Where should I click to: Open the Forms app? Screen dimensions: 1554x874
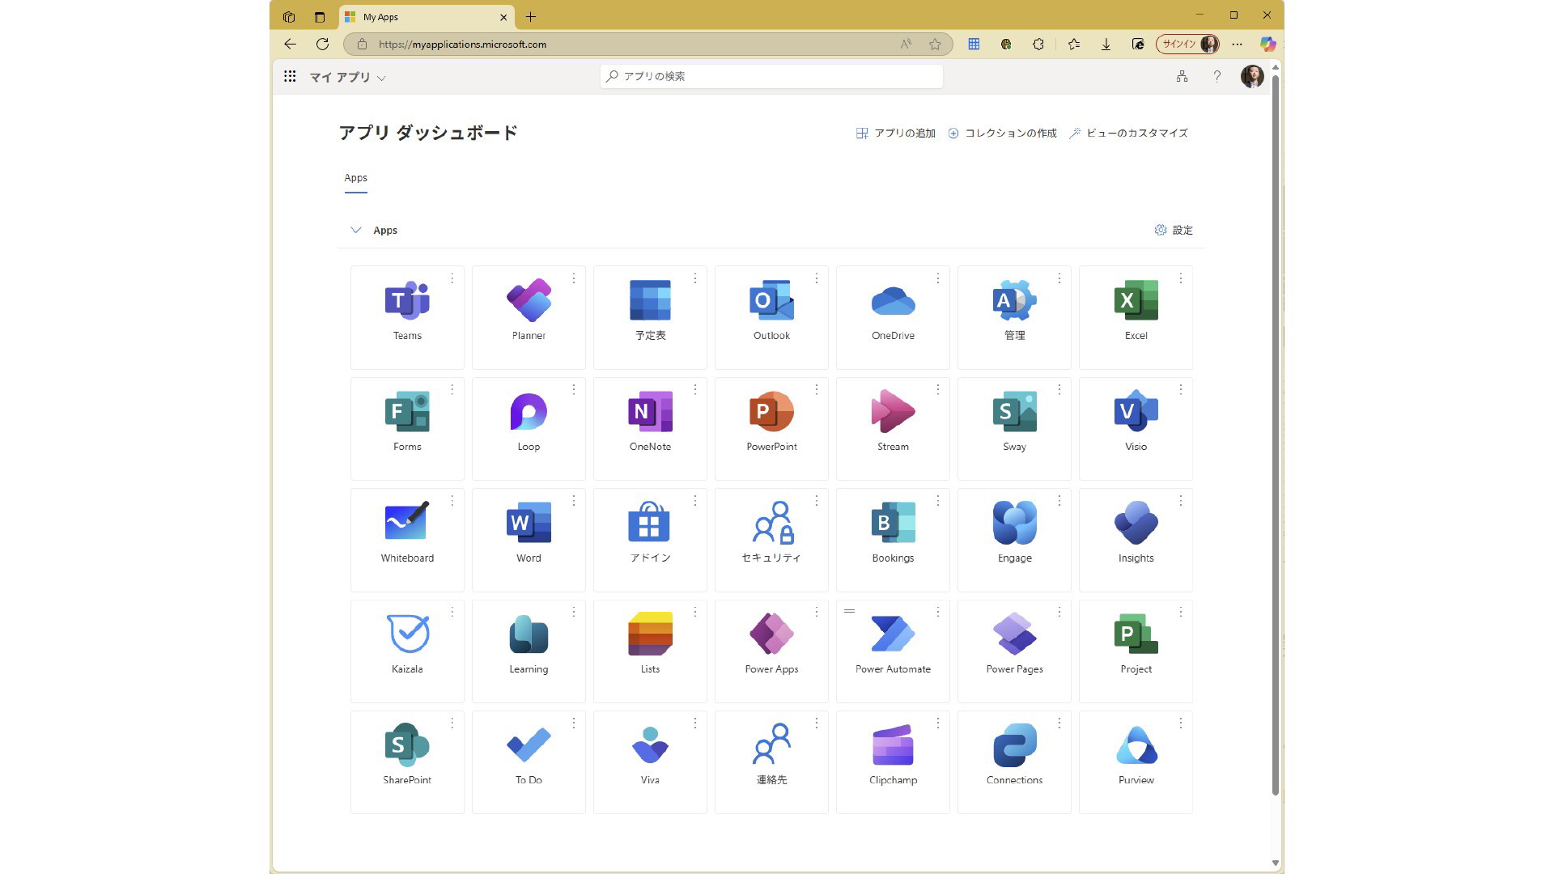(x=407, y=429)
